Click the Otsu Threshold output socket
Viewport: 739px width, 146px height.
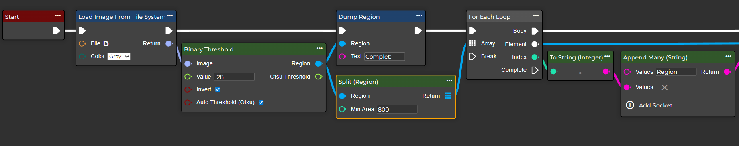point(318,77)
